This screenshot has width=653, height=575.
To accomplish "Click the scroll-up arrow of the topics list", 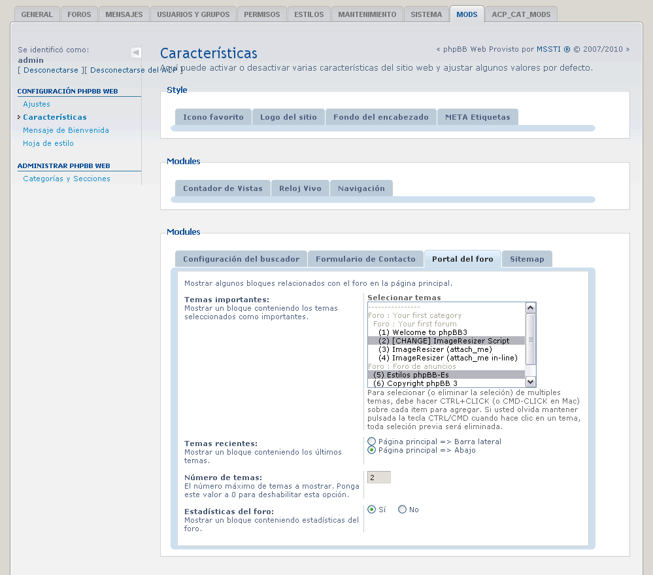I will tap(529, 306).
